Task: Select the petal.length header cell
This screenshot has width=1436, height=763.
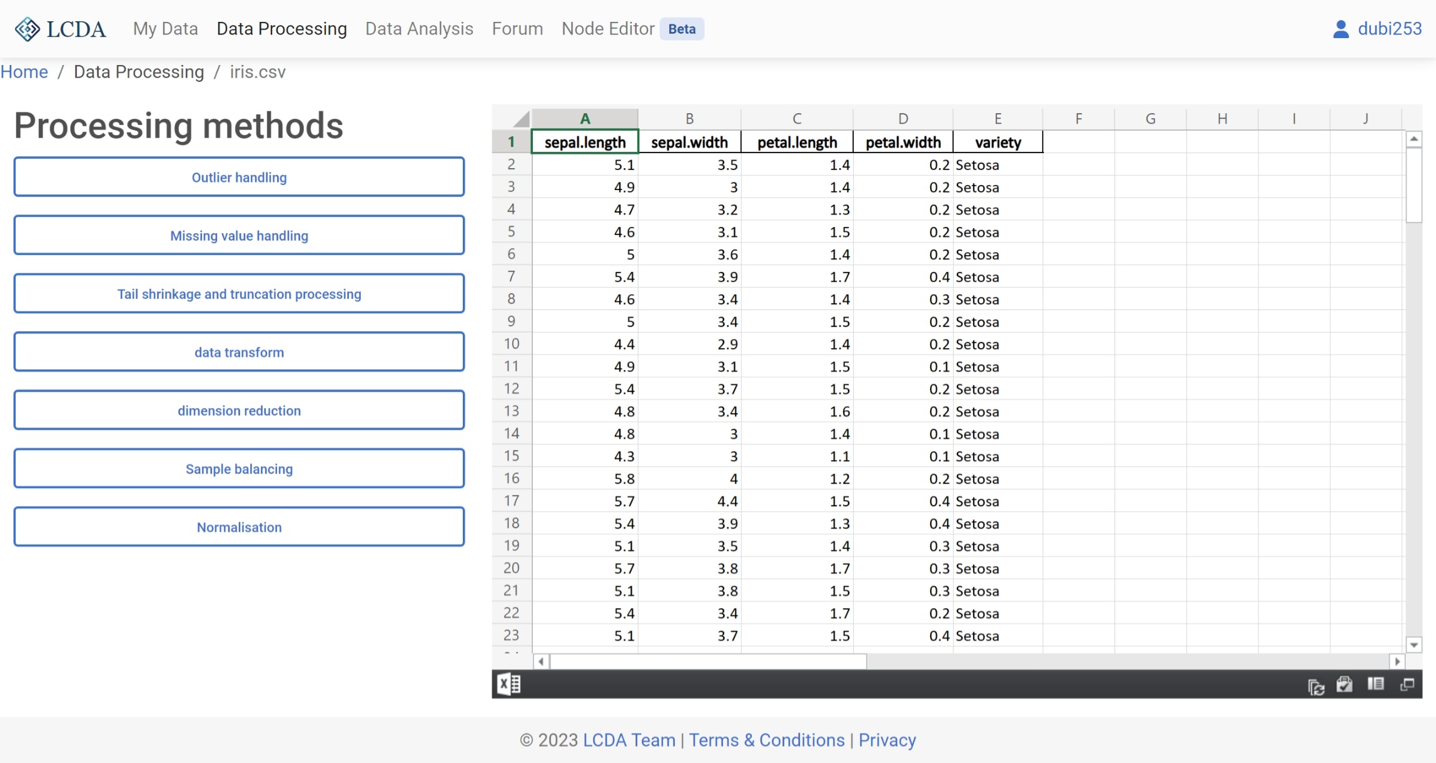Action: [797, 142]
